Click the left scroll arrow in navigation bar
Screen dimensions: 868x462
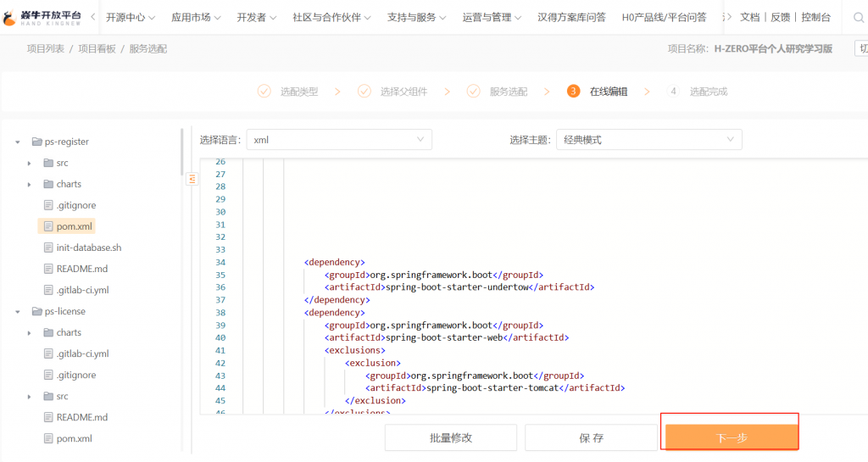pyautogui.click(x=92, y=17)
